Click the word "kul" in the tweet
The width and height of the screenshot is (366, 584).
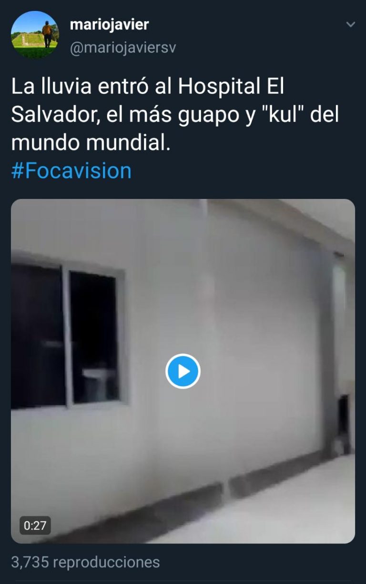point(282,116)
